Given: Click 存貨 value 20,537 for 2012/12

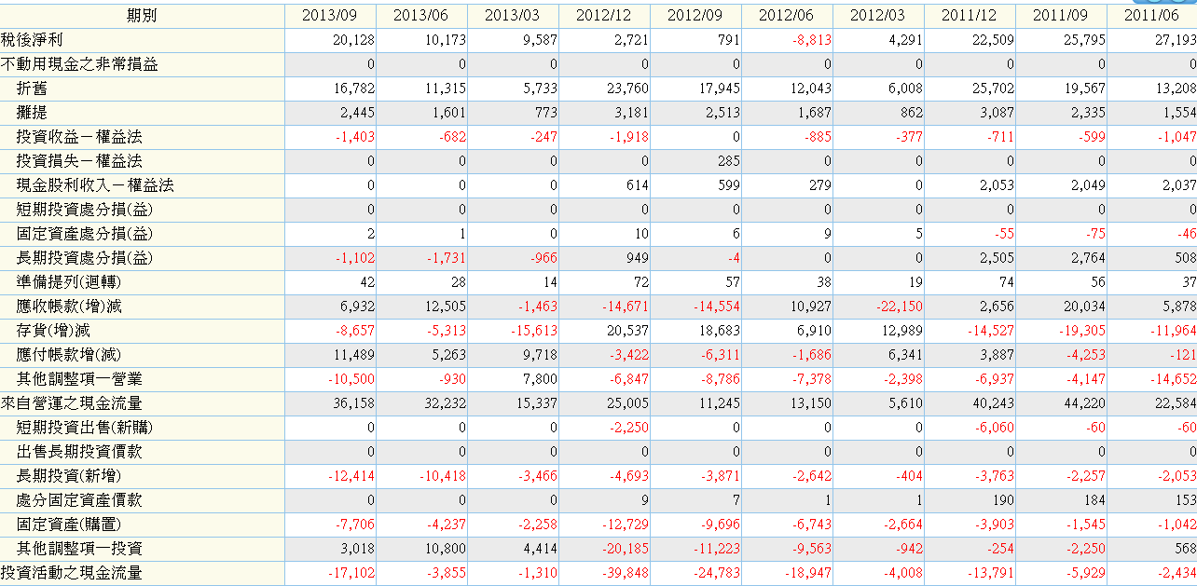Looking at the screenshot, I should (627, 331).
